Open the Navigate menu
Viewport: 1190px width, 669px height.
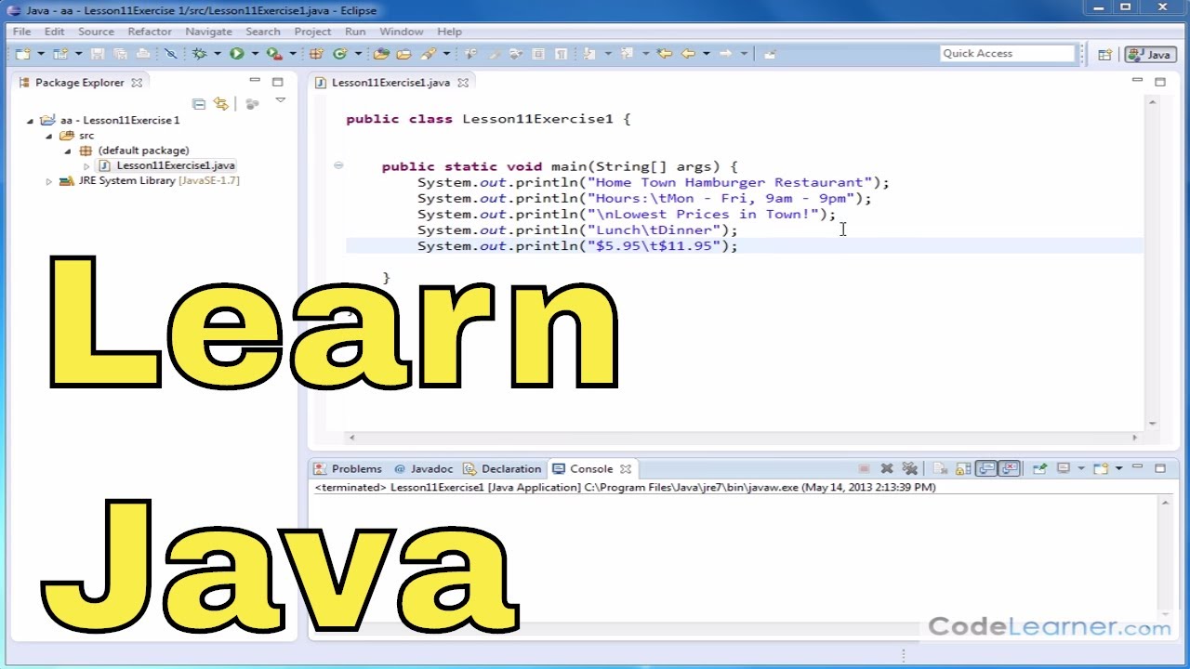tap(208, 32)
